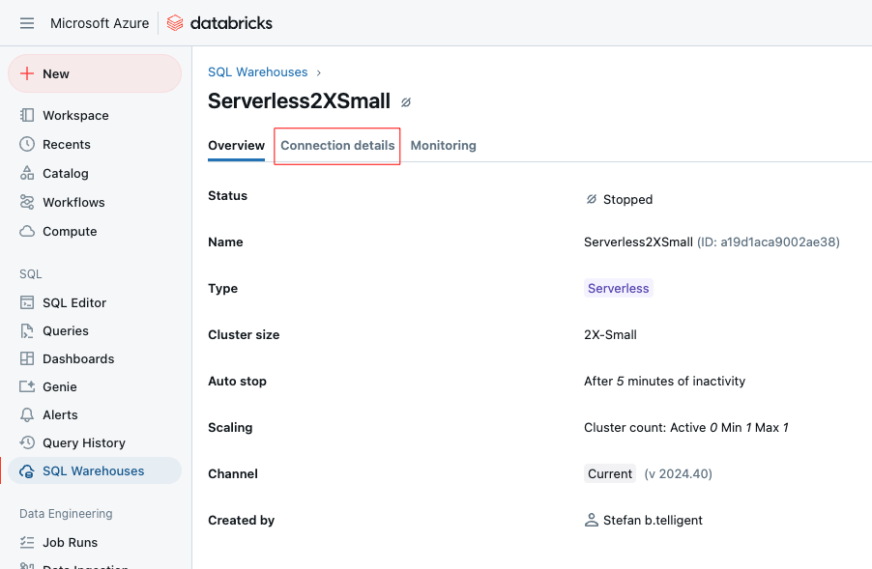Switch to the Connection details tab
Image resolution: width=872 pixels, height=569 pixels.
(x=337, y=146)
